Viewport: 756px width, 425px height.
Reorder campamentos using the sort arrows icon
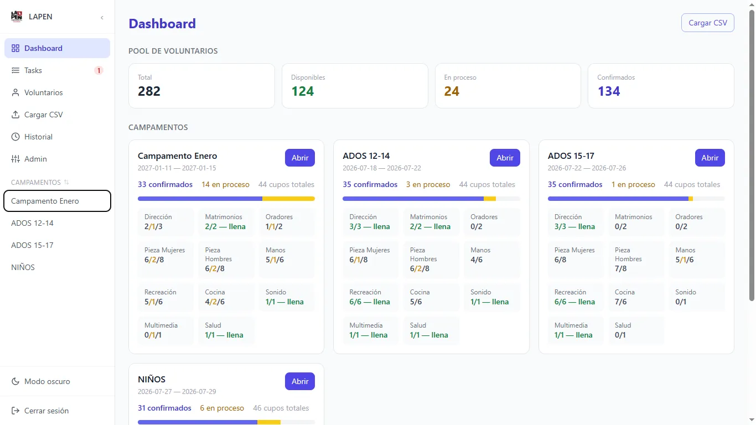coord(66,182)
